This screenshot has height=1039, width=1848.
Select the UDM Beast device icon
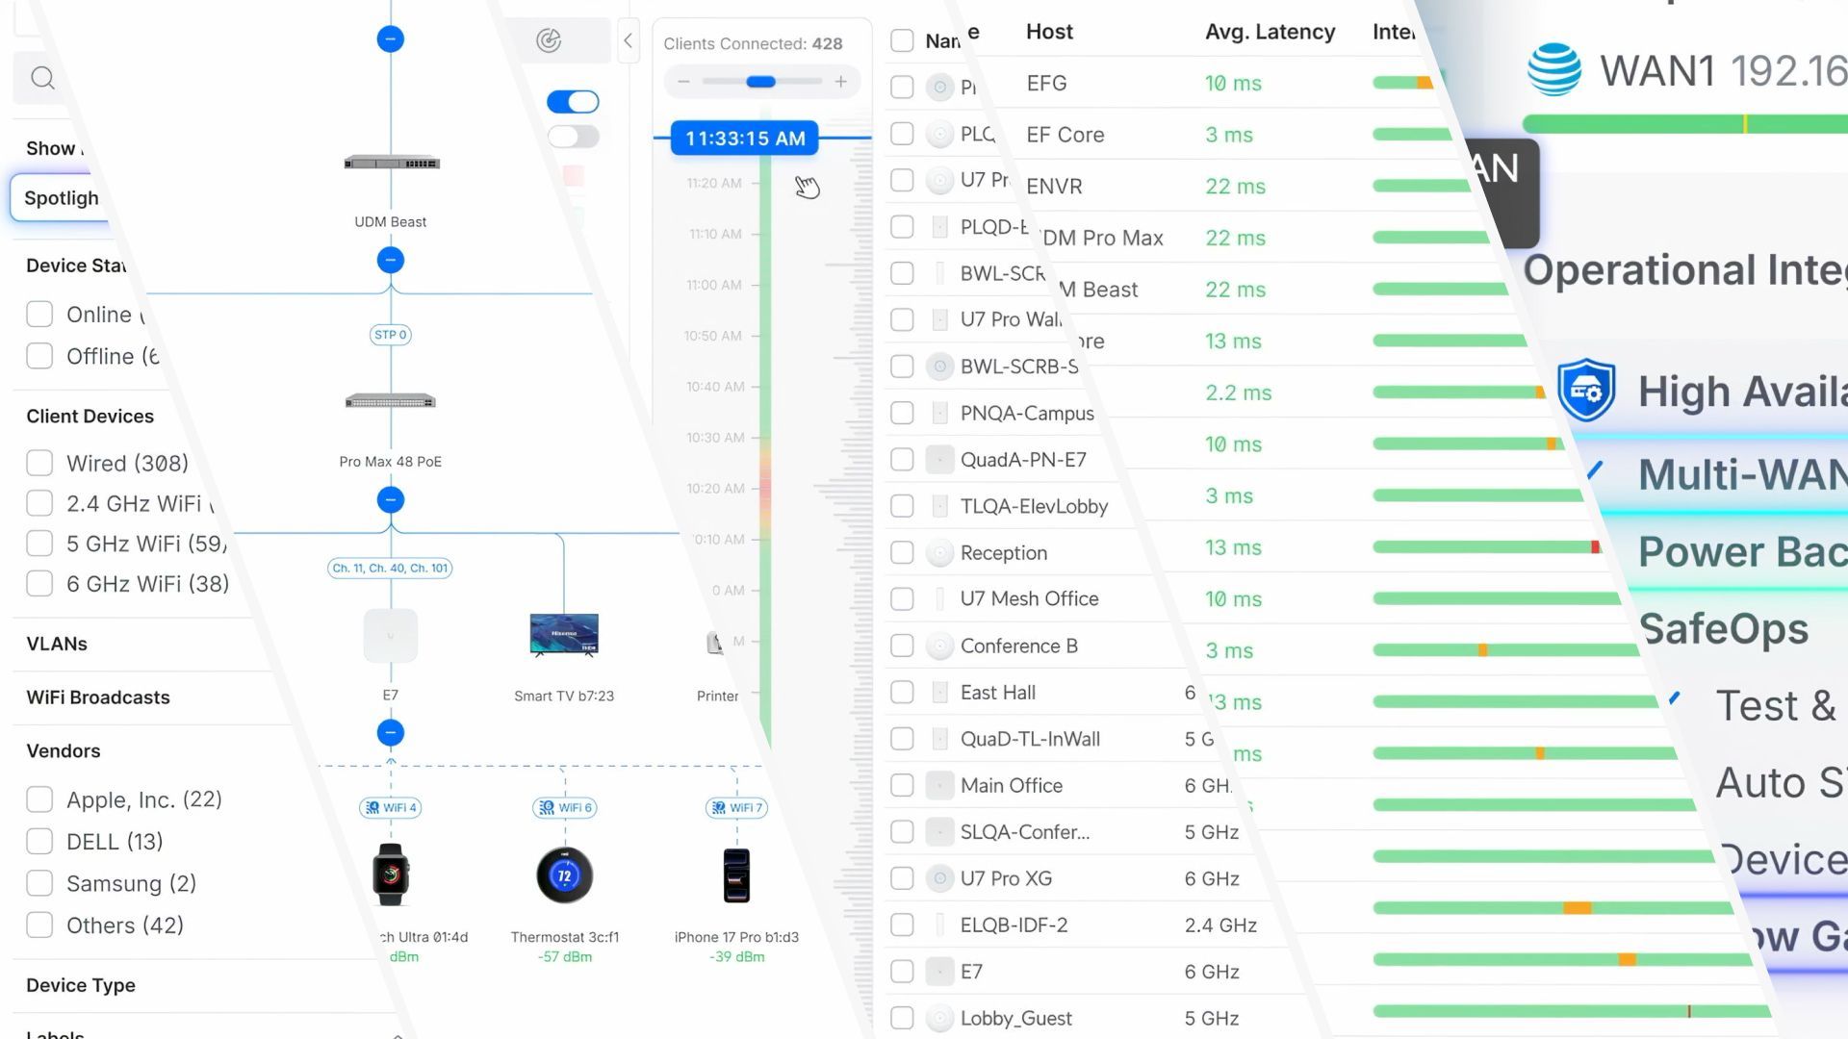(x=391, y=164)
